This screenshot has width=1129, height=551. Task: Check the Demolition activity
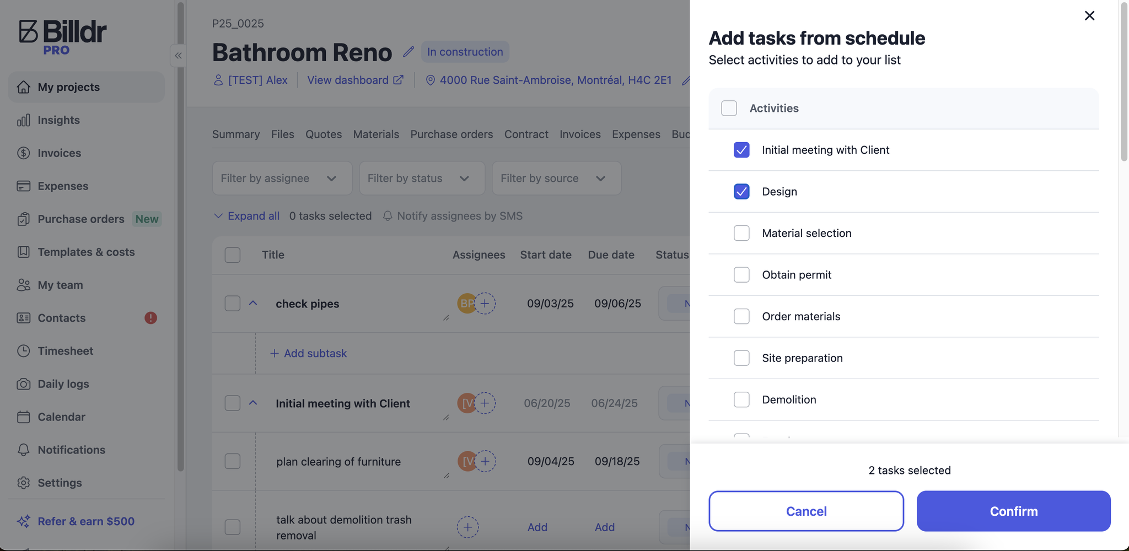click(741, 399)
